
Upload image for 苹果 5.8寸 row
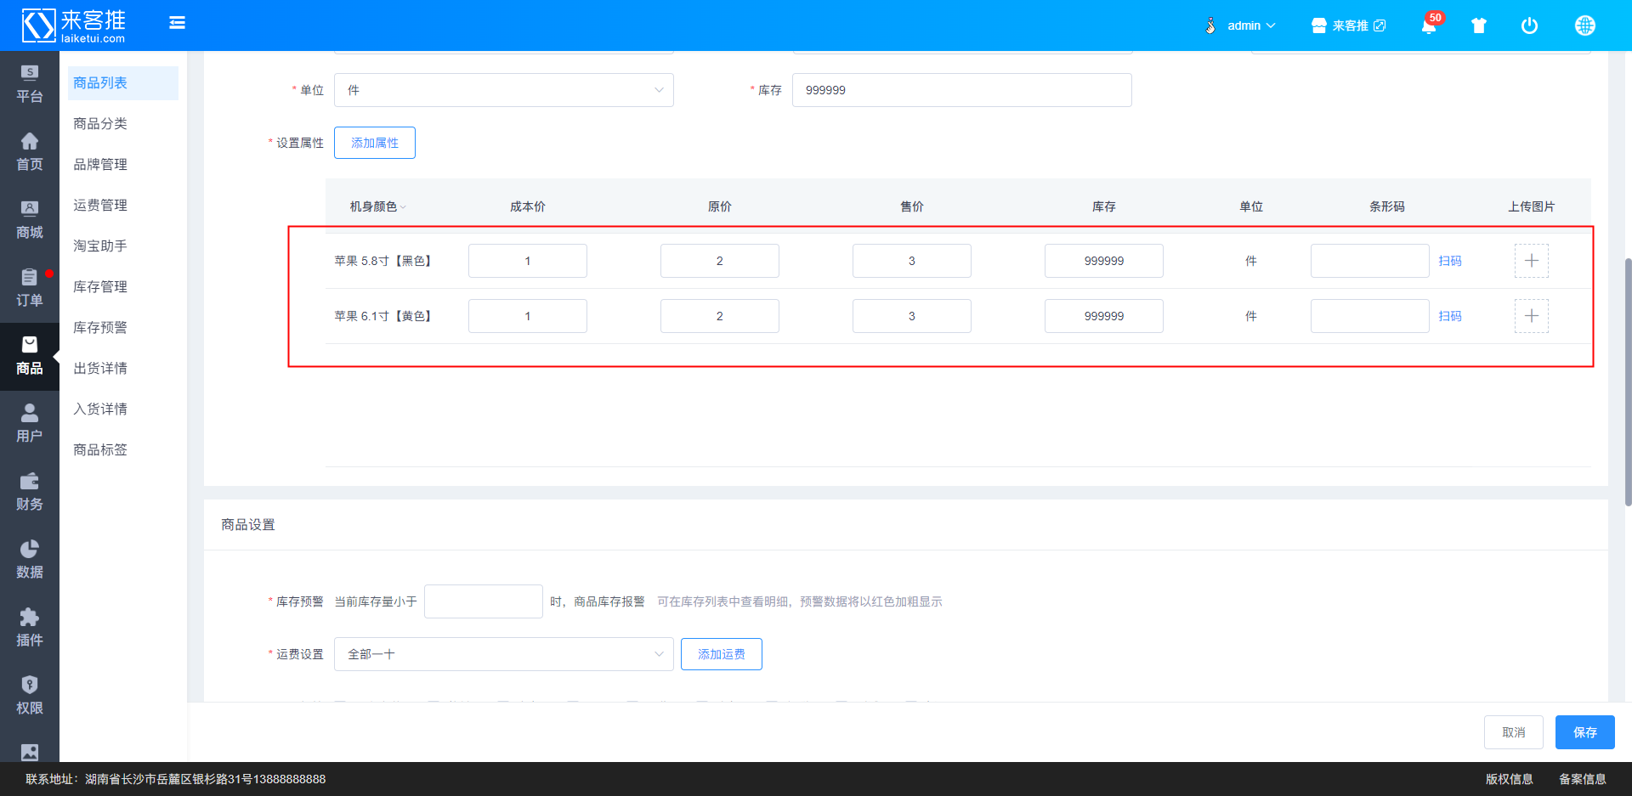coord(1532,261)
